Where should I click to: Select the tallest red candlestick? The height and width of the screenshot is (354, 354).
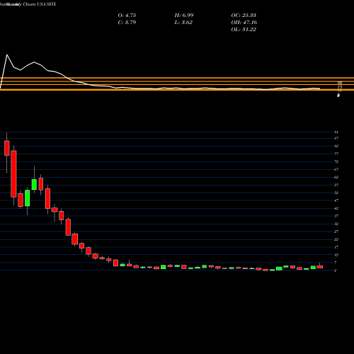click(x=13, y=174)
